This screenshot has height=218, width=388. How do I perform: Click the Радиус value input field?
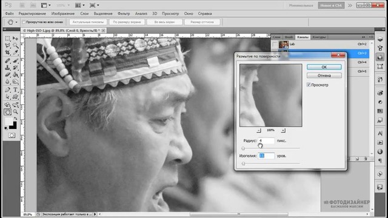pos(266,140)
